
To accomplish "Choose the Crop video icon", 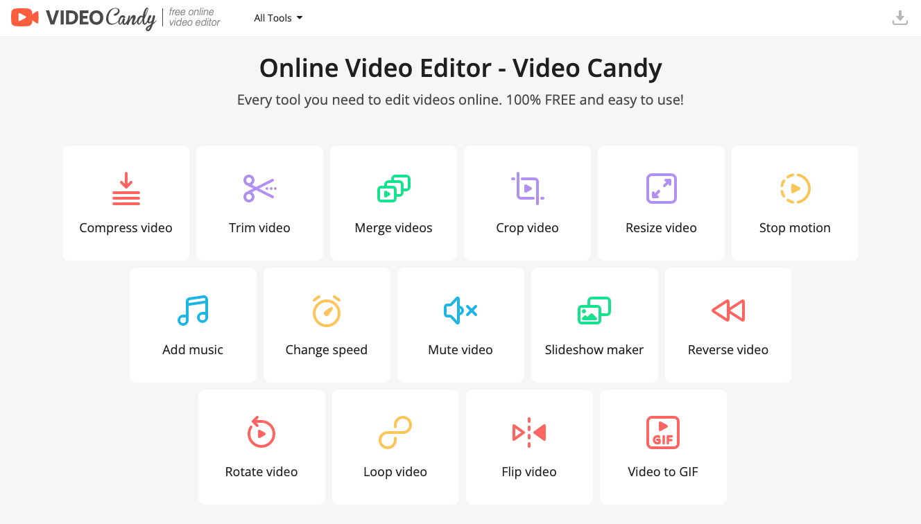I will pyautogui.click(x=528, y=189).
